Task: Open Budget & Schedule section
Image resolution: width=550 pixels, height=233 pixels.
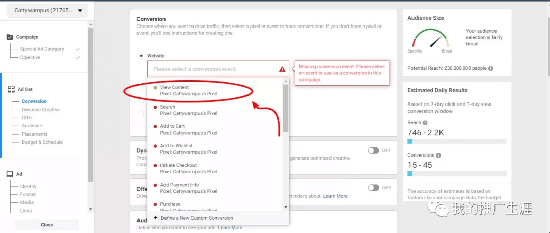Action: coord(42,142)
